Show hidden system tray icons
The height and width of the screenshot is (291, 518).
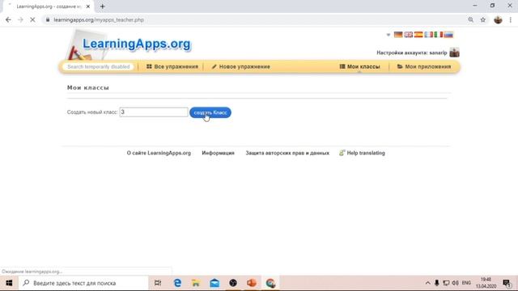pyautogui.click(x=427, y=283)
